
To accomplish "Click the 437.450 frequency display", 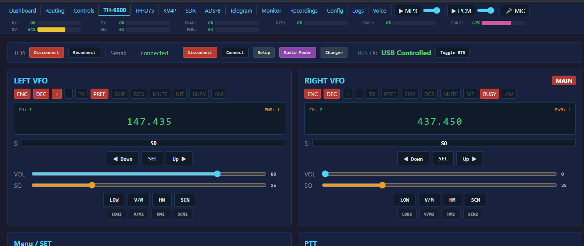I will [440, 122].
